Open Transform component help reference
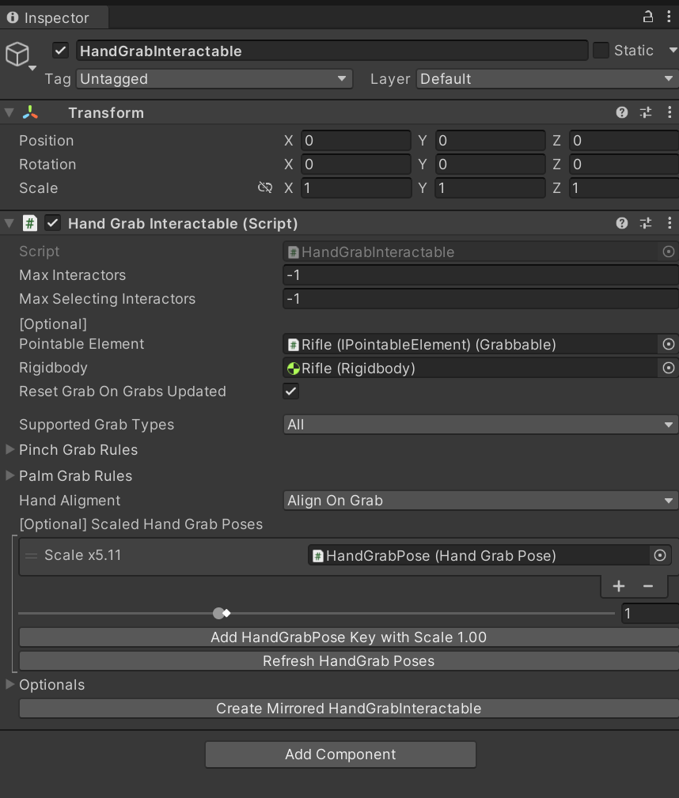Image resolution: width=679 pixels, height=798 pixels. click(x=621, y=112)
